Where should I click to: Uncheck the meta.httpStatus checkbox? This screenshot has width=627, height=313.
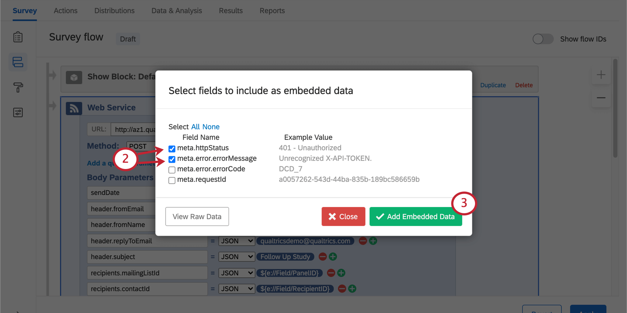click(x=172, y=149)
